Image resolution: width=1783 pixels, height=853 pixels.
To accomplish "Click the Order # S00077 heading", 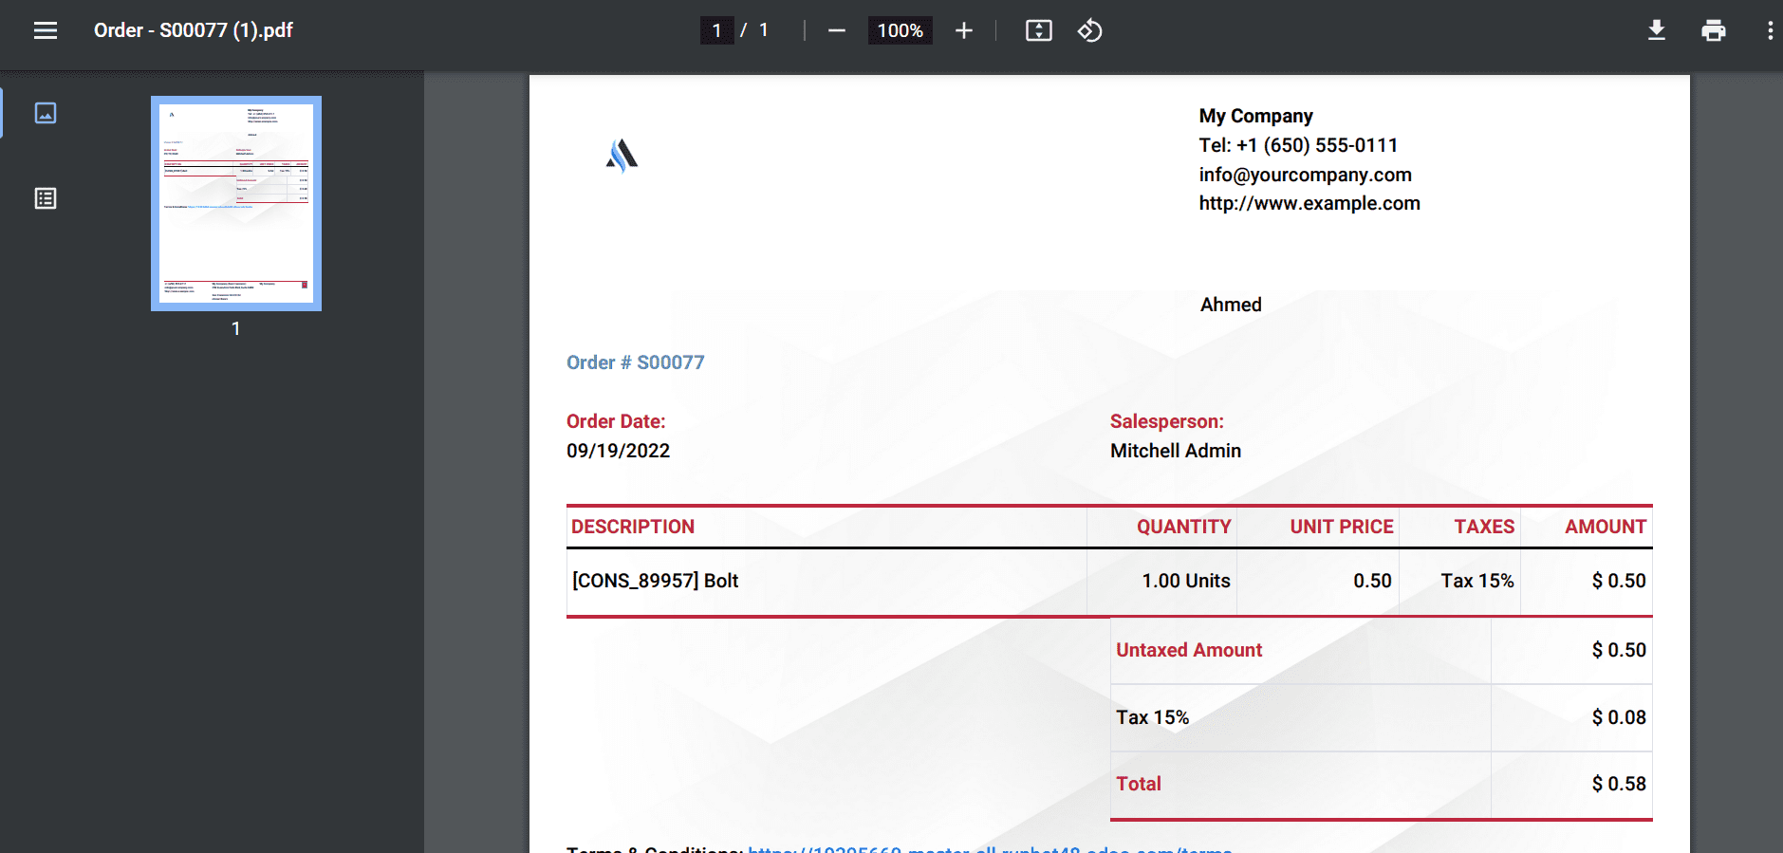I will (x=636, y=362).
